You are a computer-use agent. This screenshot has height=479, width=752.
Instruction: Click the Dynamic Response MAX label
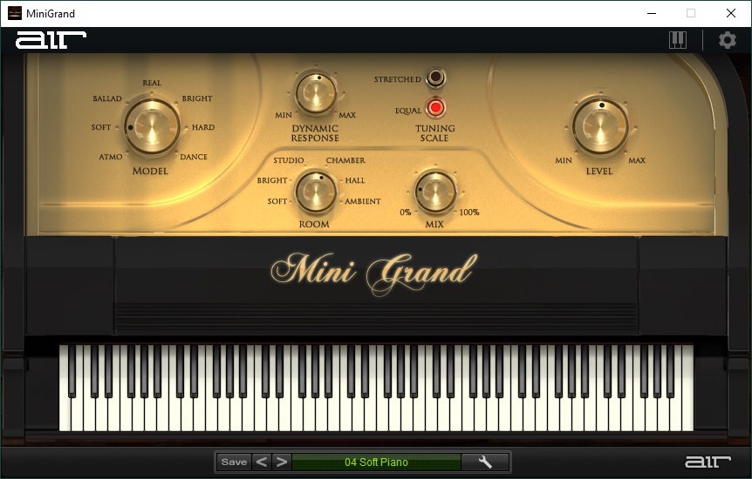[347, 115]
